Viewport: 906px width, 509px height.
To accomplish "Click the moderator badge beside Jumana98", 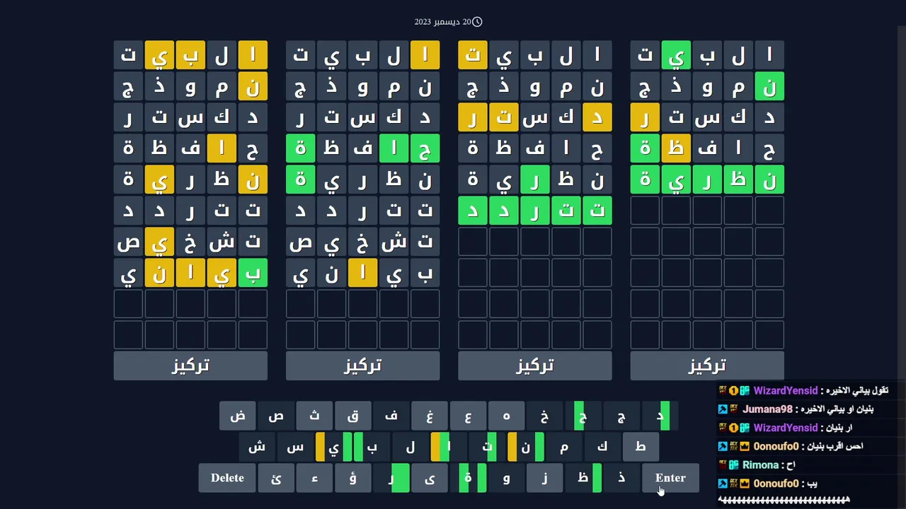I will (723, 409).
